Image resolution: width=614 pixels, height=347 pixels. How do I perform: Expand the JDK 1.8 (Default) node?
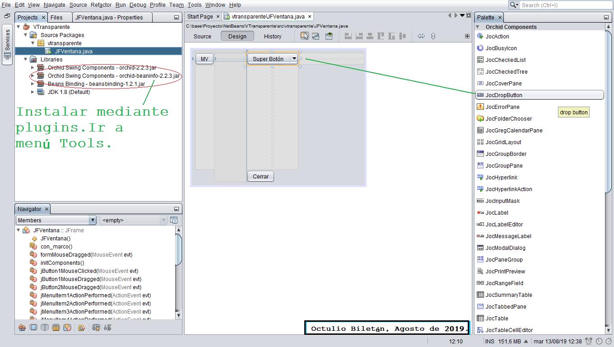(x=33, y=92)
